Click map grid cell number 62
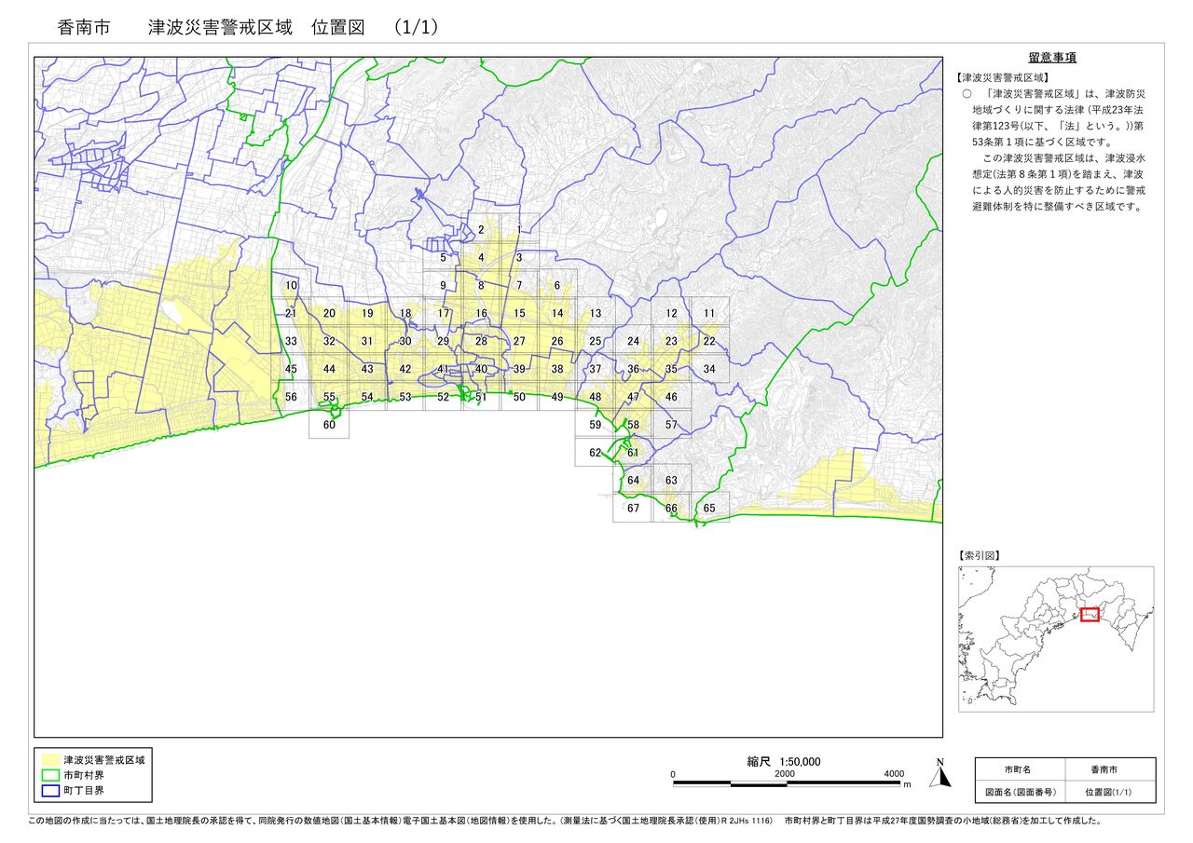Image resolution: width=1193 pixels, height=843 pixels. (x=596, y=453)
